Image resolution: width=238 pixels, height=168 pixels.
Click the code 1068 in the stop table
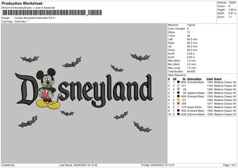210,100
